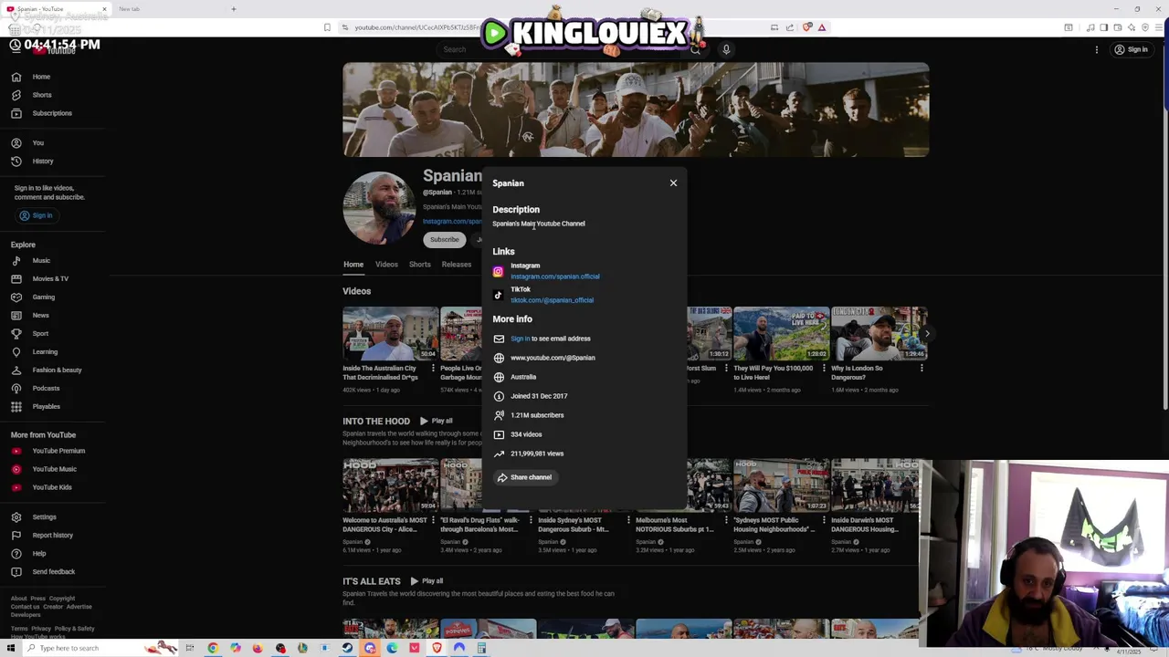This screenshot has height=657, width=1169.
Task: Click the sidebar Sign in button
Action: pos(37,215)
